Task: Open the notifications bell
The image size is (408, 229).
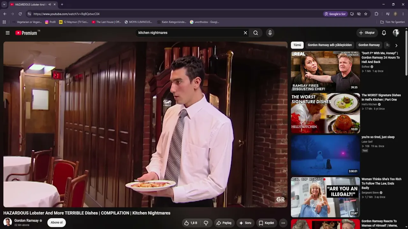Action: pyautogui.click(x=384, y=33)
